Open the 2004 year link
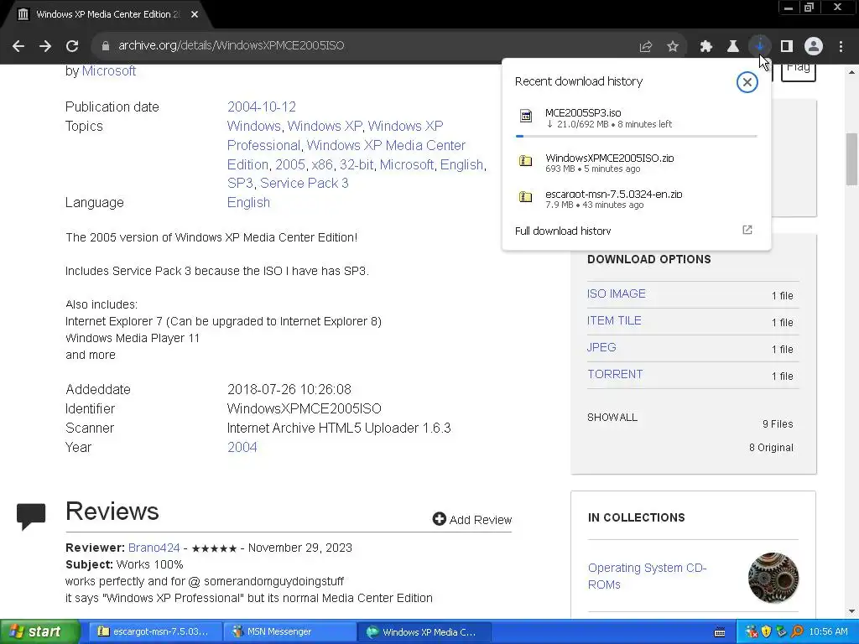 point(242,448)
